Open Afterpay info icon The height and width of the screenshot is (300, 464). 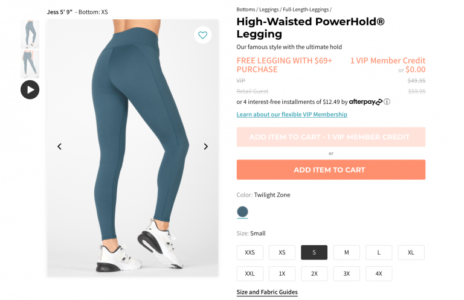387,101
